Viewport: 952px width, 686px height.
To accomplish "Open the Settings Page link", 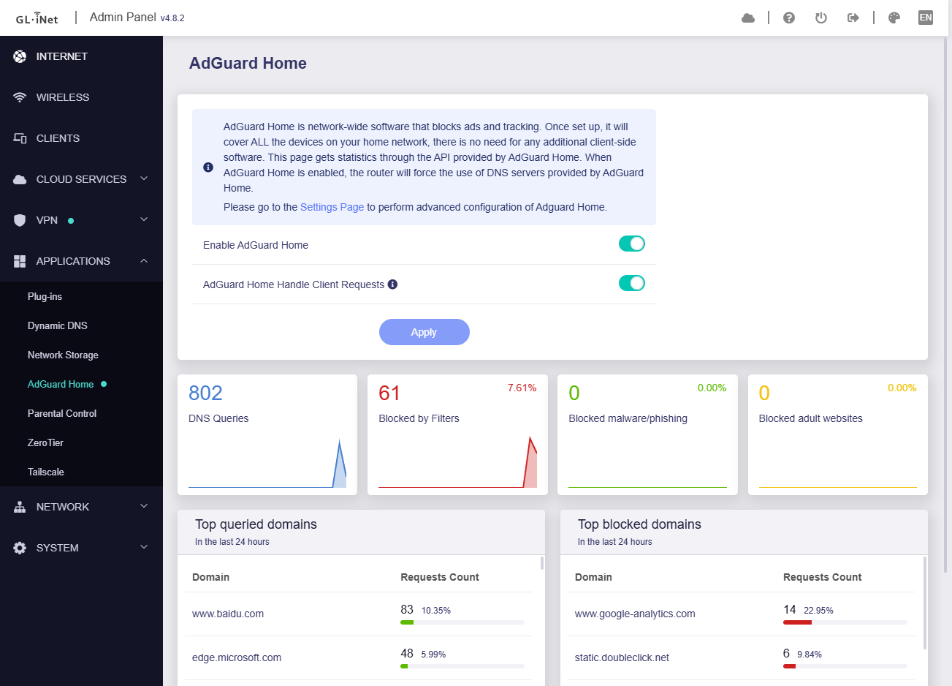I will pos(332,207).
